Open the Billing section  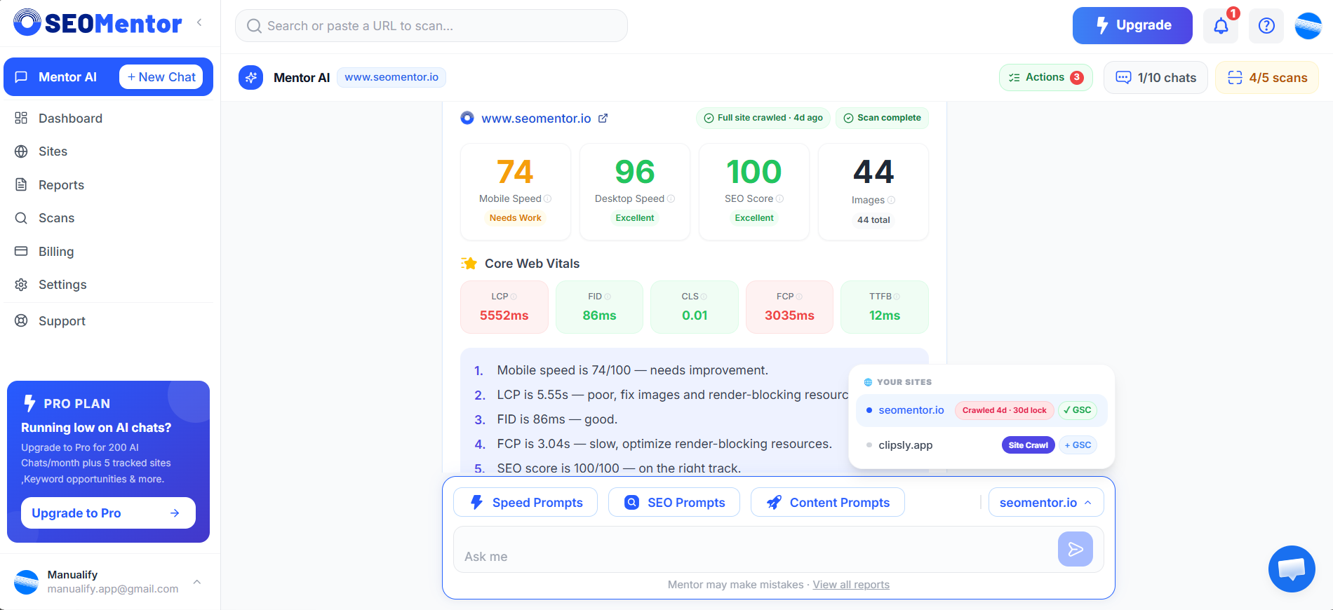pyautogui.click(x=56, y=252)
